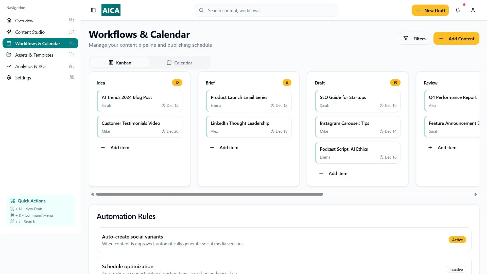This screenshot has height=274, width=487.
Task: Open Overview in the navigation
Action: coord(40,20)
